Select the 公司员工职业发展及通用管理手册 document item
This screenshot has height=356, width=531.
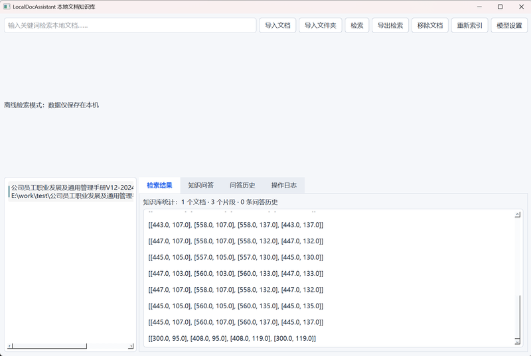point(71,192)
